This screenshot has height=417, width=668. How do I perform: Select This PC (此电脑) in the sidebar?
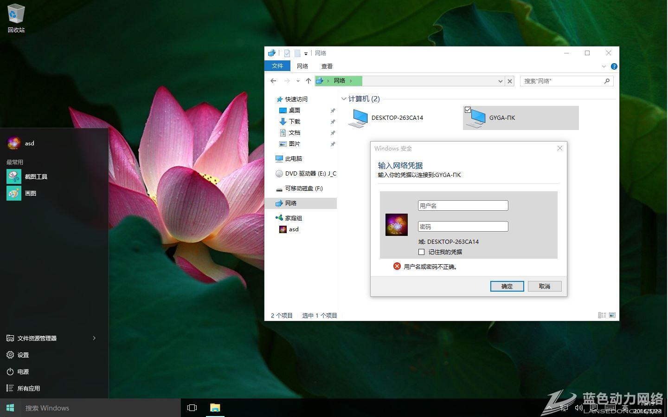[293, 159]
